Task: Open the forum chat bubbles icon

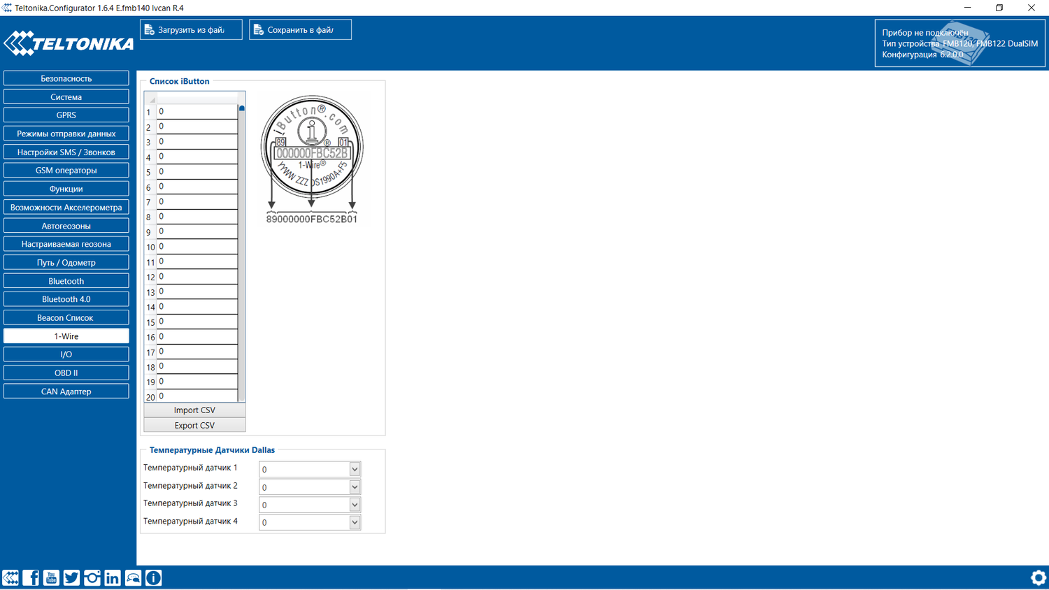Action: tap(133, 577)
